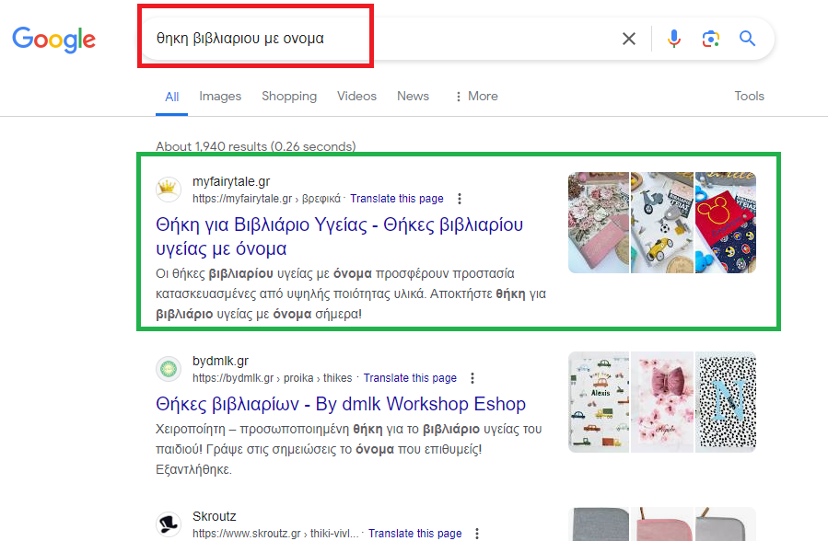The image size is (828, 541).
Task: Switch to the Images tab
Action: 220,97
